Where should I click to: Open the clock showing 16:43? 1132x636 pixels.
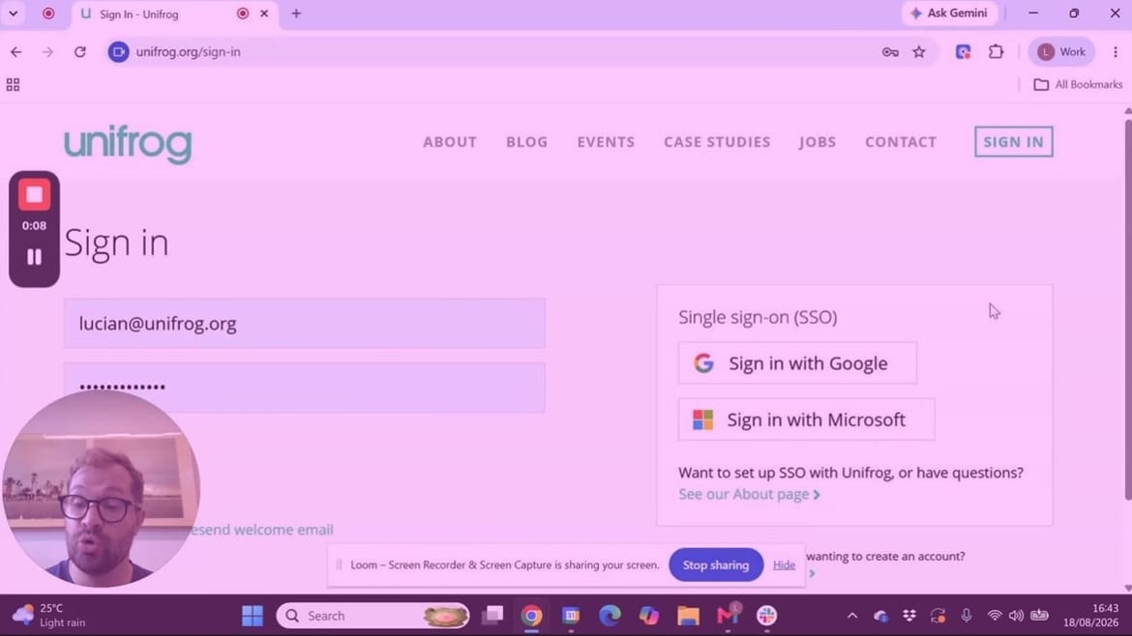1090,615
